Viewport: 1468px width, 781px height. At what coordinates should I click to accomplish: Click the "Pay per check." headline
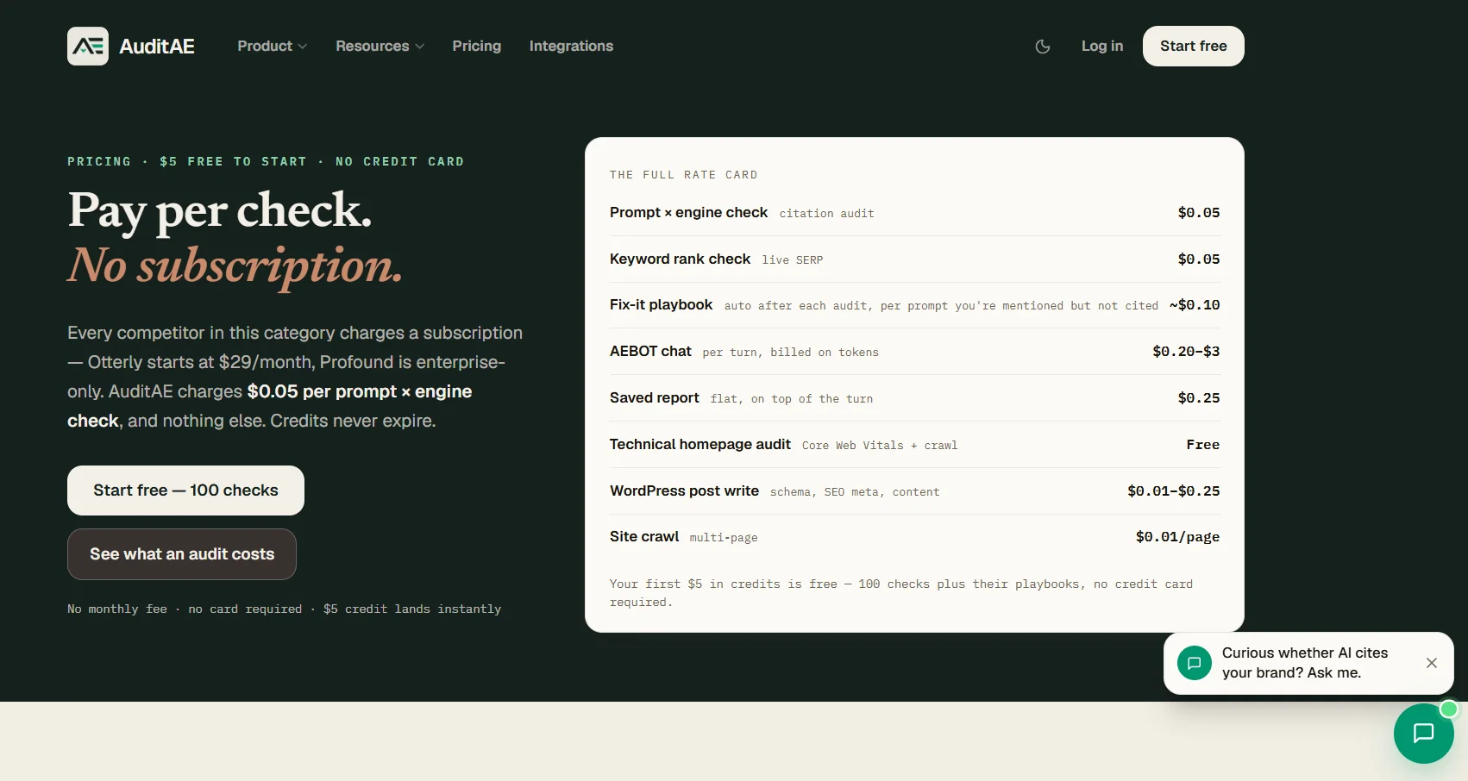220,211
